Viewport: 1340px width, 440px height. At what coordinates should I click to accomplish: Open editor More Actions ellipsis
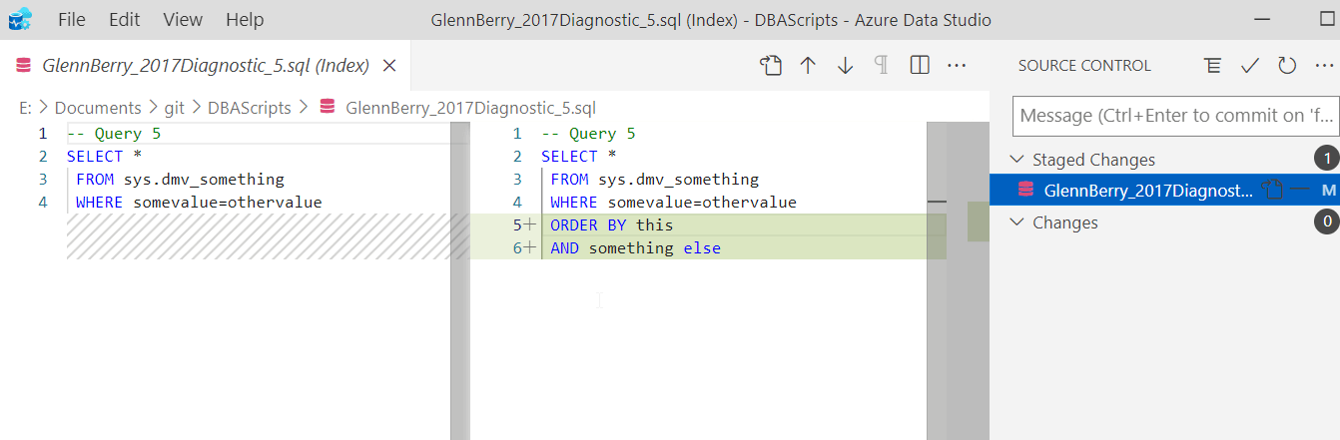click(957, 65)
